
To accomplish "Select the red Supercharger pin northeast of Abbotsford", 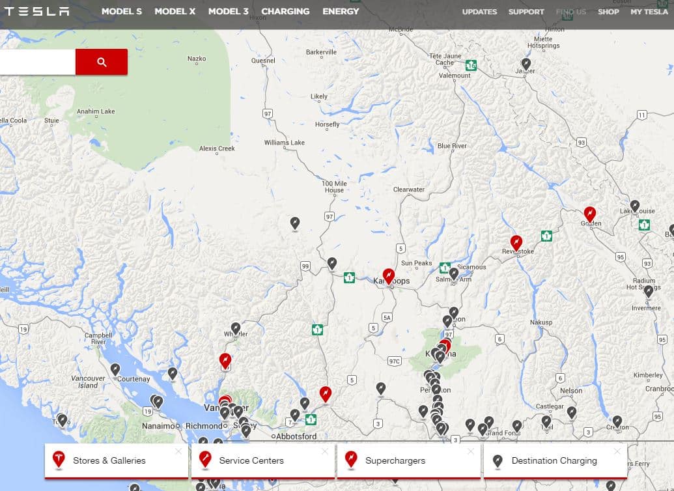I will pyautogui.click(x=326, y=394).
